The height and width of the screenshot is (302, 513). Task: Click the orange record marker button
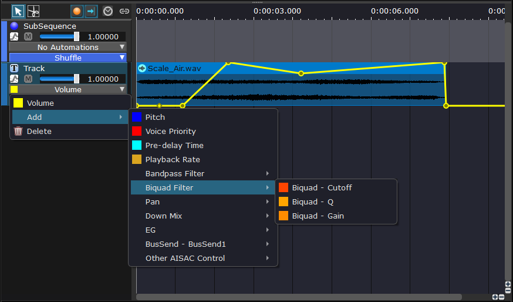point(77,11)
